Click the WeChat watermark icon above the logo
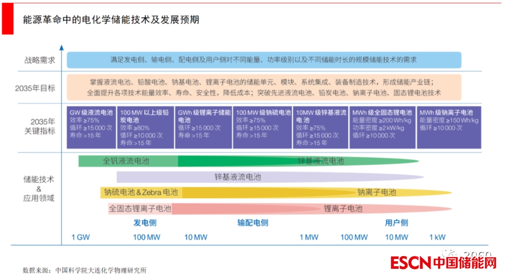Screen dimensions: 508x277 tap(450, 253)
